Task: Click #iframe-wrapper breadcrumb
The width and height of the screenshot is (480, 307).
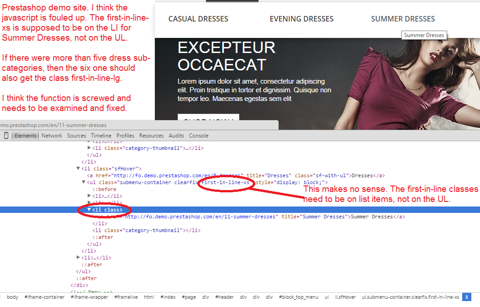Action: click(x=90, y=297)
